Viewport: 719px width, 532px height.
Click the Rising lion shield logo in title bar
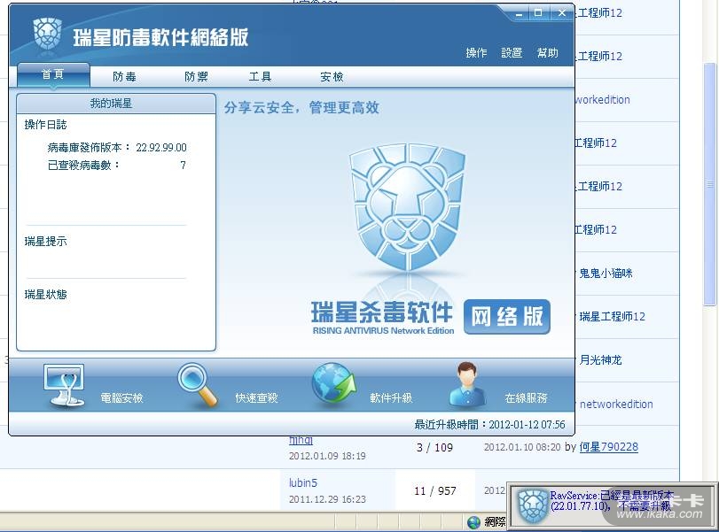pyautogui.click(x=47, y=34)
